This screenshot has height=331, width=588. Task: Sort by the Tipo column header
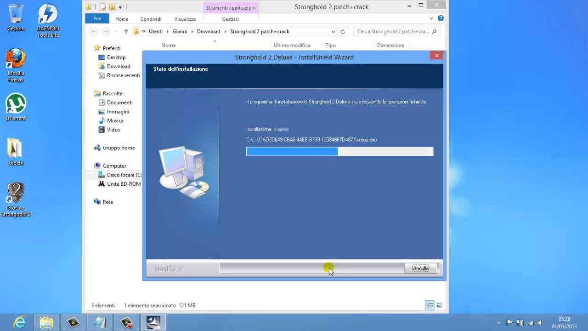pos(330,45)
